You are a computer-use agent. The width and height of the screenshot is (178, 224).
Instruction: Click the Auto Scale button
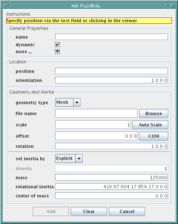(150, 125)
